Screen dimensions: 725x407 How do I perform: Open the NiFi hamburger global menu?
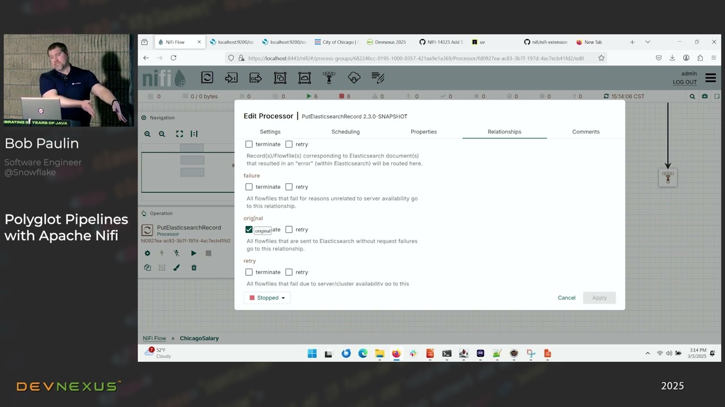710,78
